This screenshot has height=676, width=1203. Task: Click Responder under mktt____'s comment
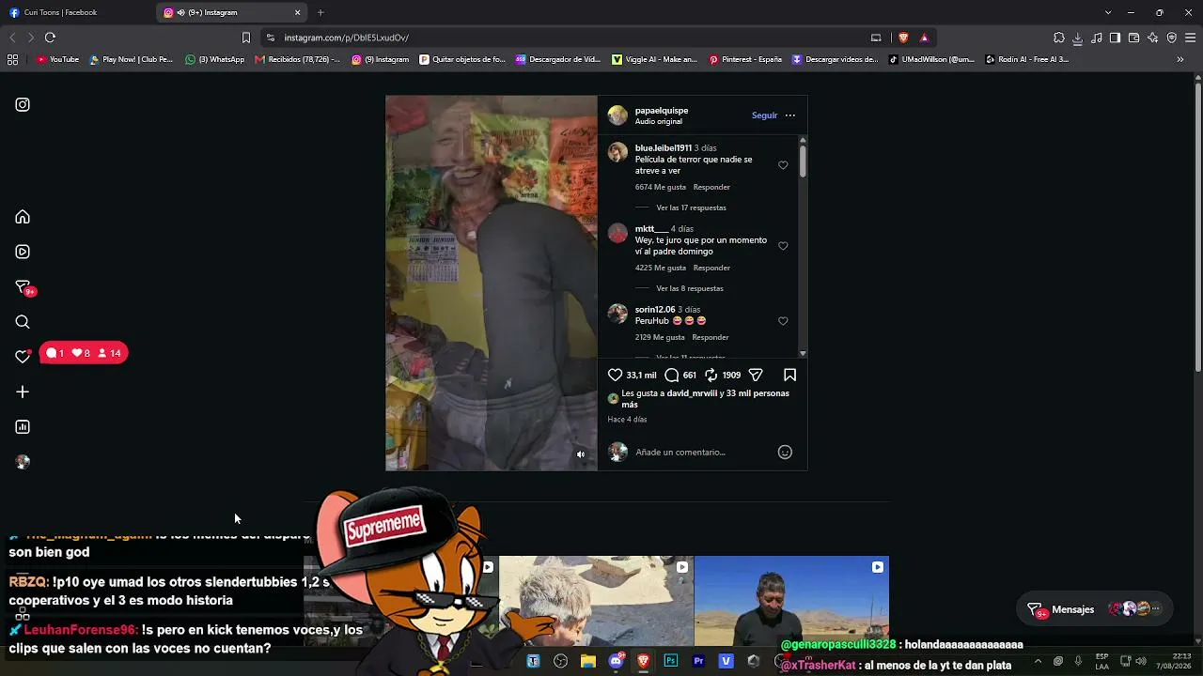[x=711, y=268]
